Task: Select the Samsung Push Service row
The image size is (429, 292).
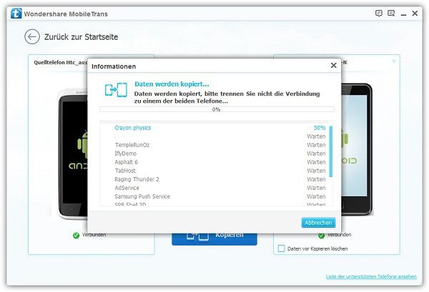Action: (216, 196)
